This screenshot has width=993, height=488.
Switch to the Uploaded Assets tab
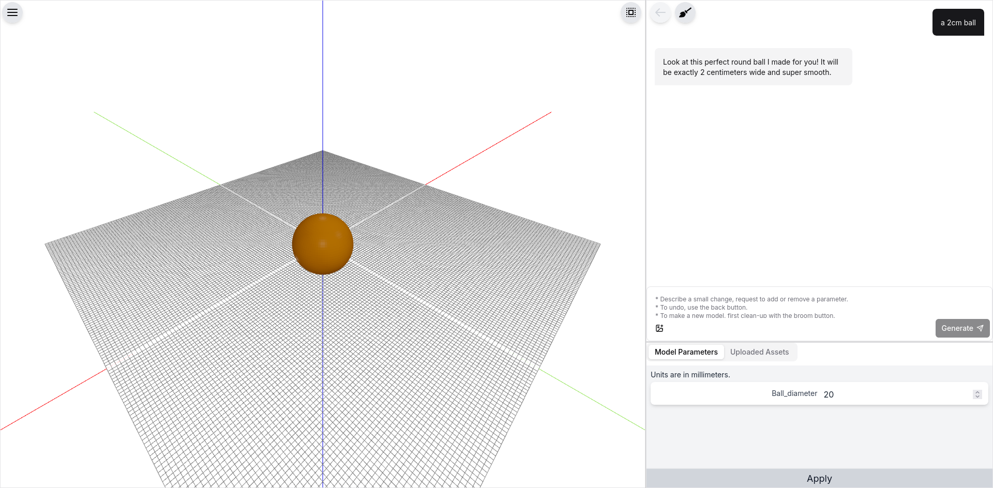[x=759, y=352]
